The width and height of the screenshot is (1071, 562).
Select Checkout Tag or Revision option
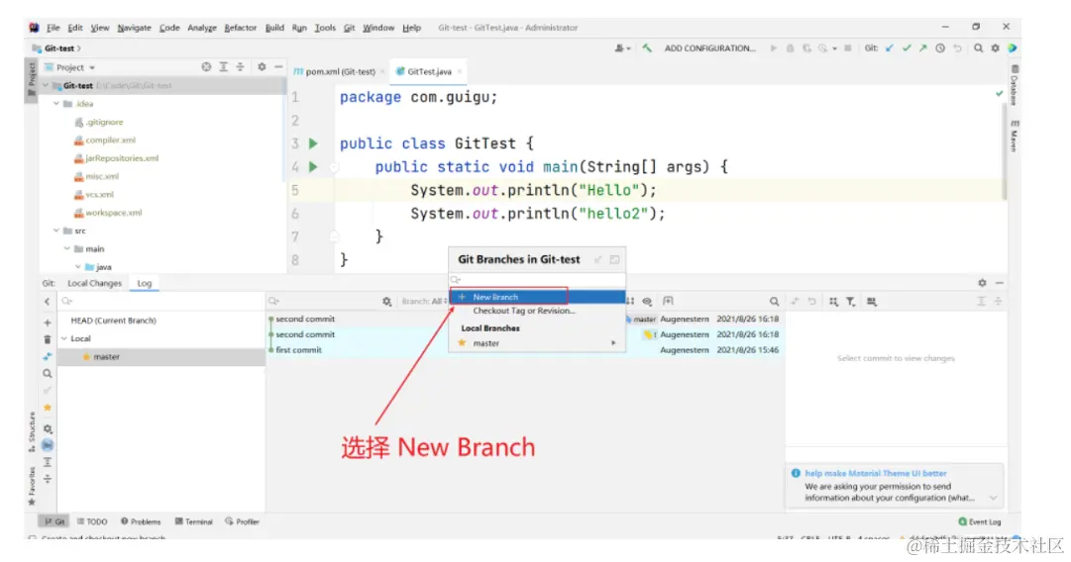(x=524, y=311)
